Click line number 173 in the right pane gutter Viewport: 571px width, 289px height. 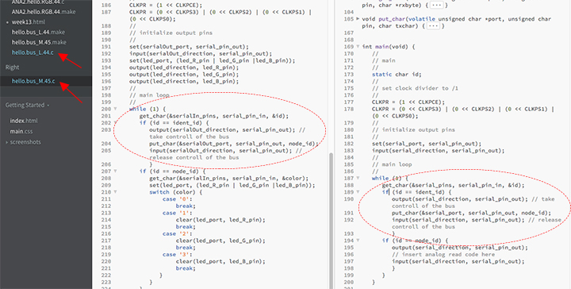pyautogui.click(x=349, y=75)
